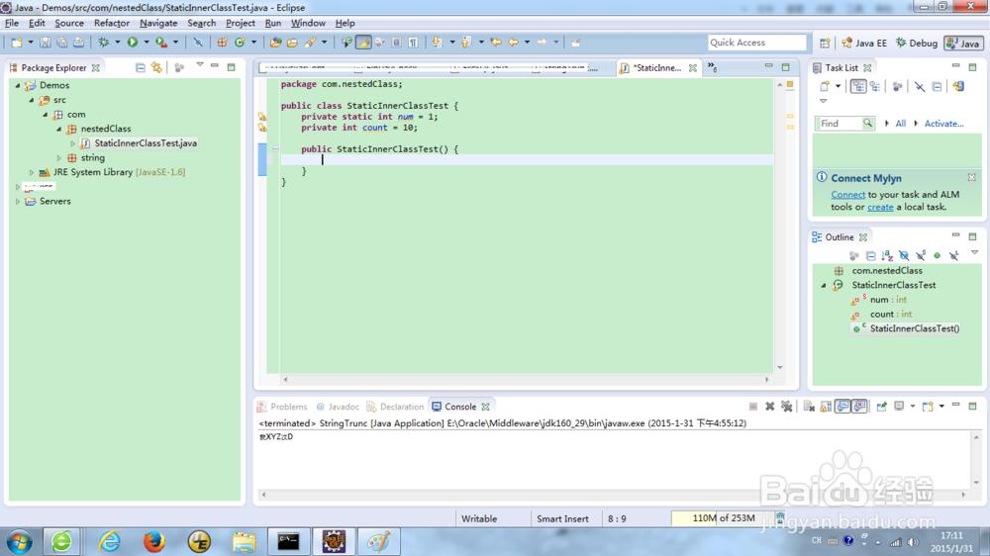Click the Connect link in Mylyn
990x556 pixels.
coord(848,194)
